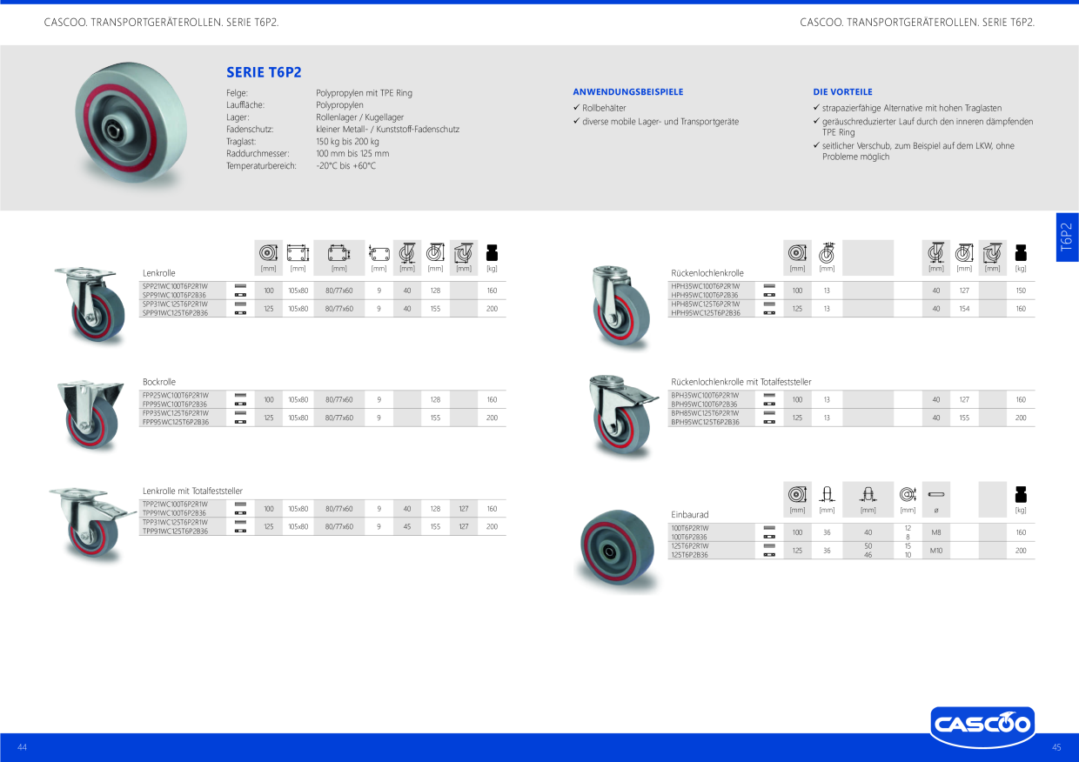Click article number SPP21WC100T6P2R1W
This screenshot has height=762, width=1079.
coord(175,286)
